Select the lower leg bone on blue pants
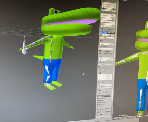Screen dimensions: 148x122 click(x=48, y=79)
